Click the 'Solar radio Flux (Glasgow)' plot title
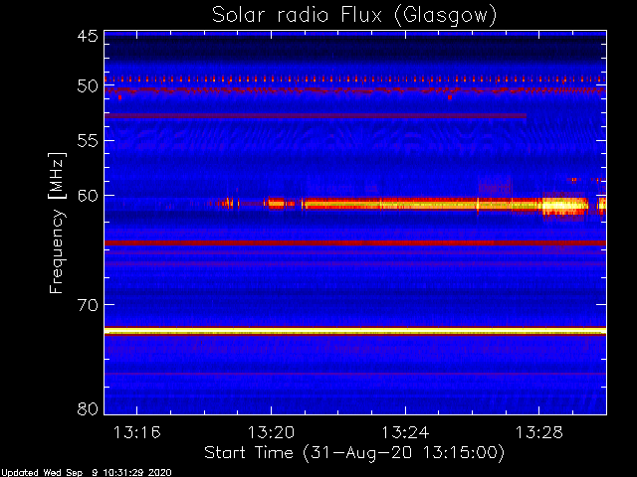This screenshot has width=637, height=477. pos(354,16)
